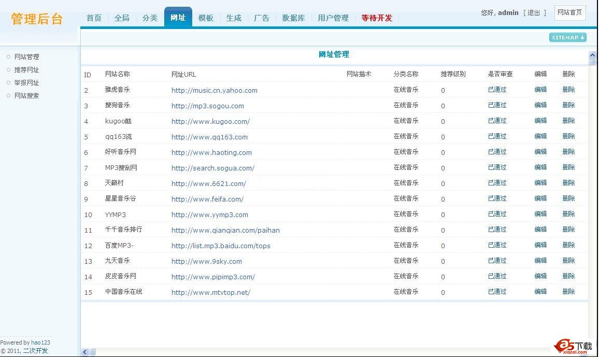The width and height of the screenshot is (599, 357).
Task: Delete the 中国音乐在线 row
Action: [568, 292]
